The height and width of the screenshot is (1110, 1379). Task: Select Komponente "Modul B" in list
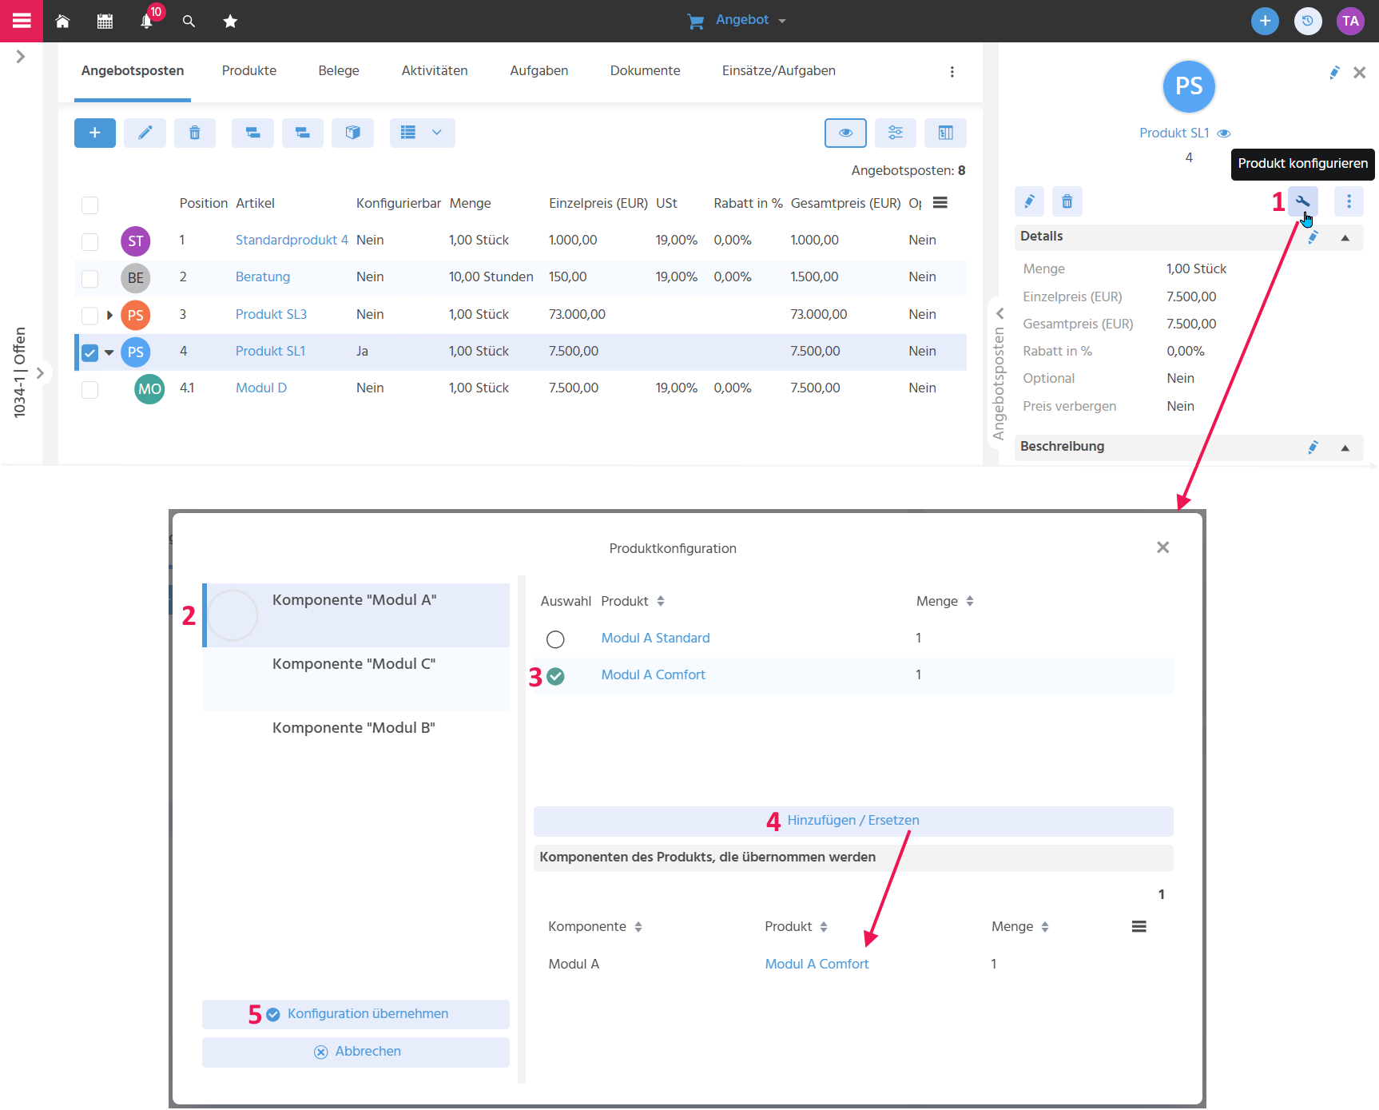(356, 743)
